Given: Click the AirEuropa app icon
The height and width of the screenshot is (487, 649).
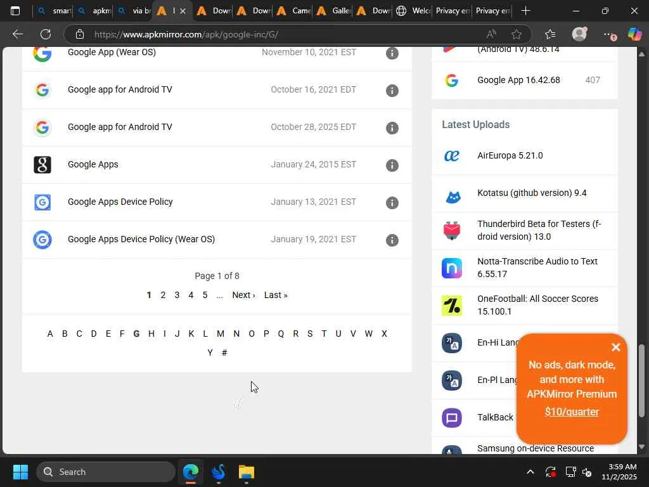Looking at the screenshot, I should [451, 156].
